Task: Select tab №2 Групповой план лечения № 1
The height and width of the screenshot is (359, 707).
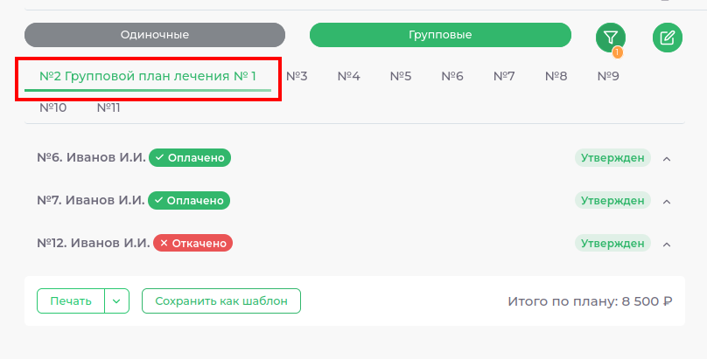Action: coord(148,77)
